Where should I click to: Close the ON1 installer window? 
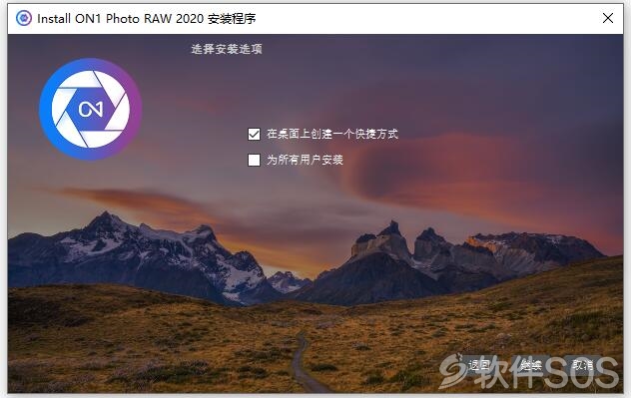click(x=608, y=18)
